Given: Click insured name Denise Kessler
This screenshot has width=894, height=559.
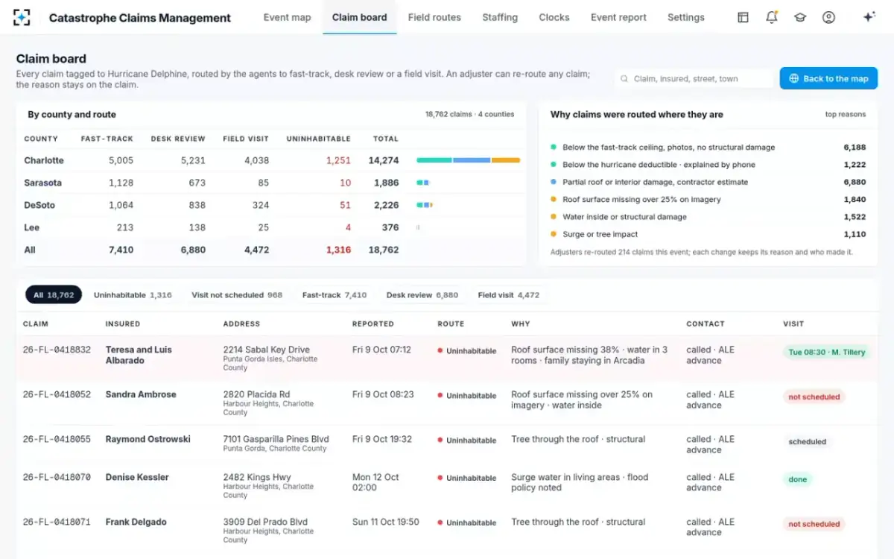Looking at the screenshot, I should (137, 477).
